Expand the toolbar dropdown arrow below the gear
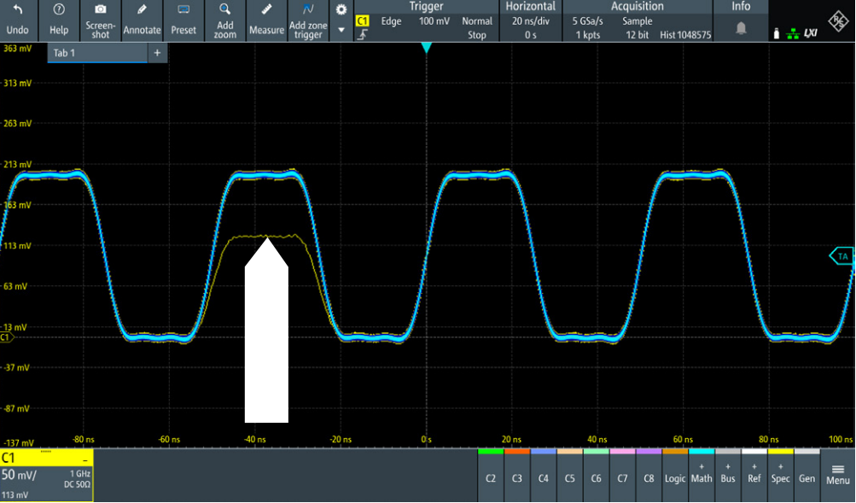Screen dimensions: 856x503 click(341, 30)
